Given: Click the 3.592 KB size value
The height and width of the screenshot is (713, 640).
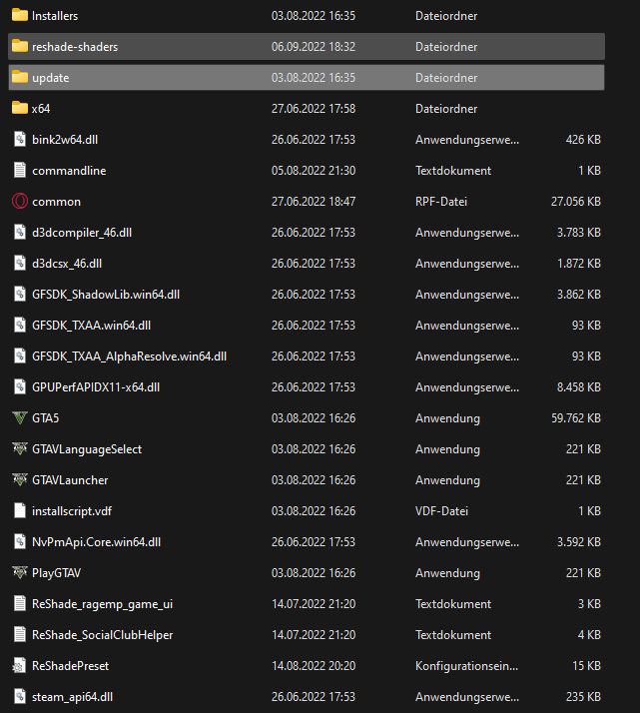Looking at the screenshot, I should (x=579, y=542).
